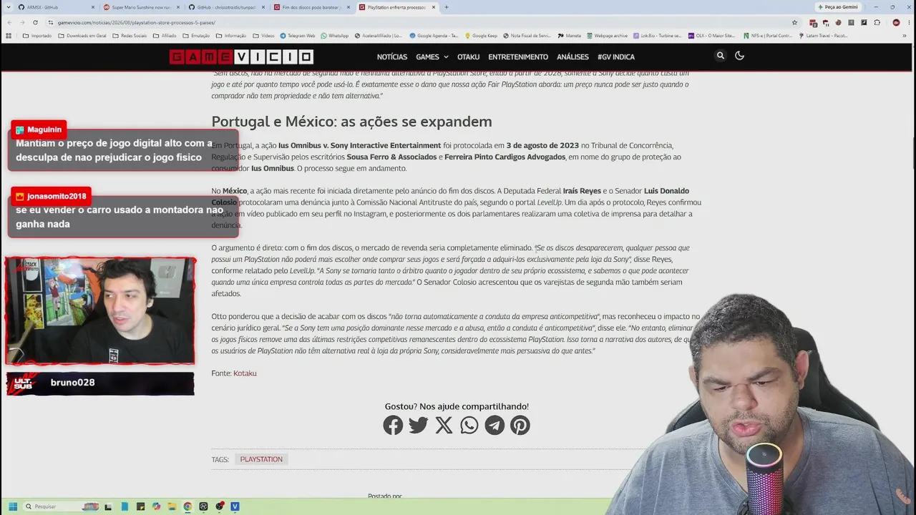The height and width of the screenshot is (515, 916).
Task: Switch to the Super Mario Sunshine tab
Action: [142, 7]
